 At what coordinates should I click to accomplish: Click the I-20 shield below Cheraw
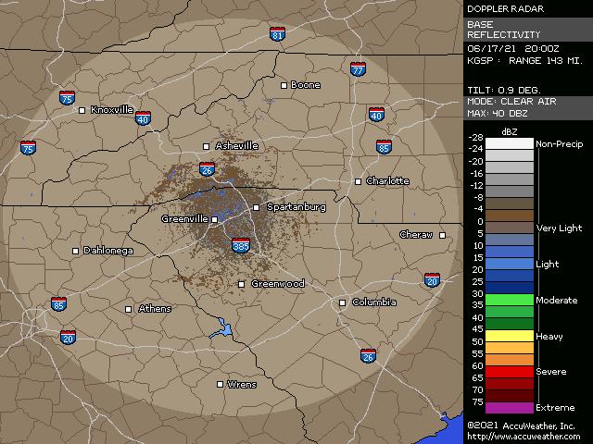(432, 279)
